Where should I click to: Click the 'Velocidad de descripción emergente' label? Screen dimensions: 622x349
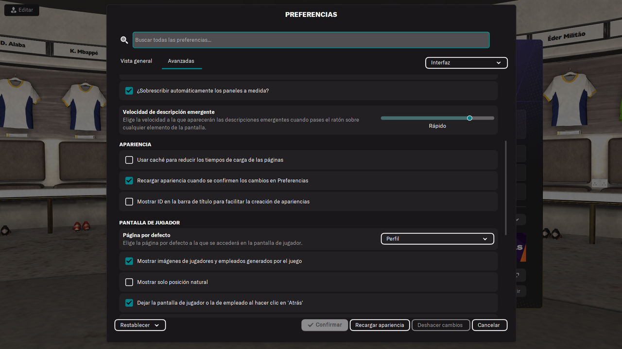click(169, 112)
